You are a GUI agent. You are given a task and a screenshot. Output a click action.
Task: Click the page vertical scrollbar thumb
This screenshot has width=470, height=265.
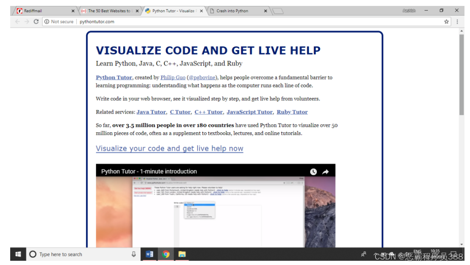pos(461,75)
